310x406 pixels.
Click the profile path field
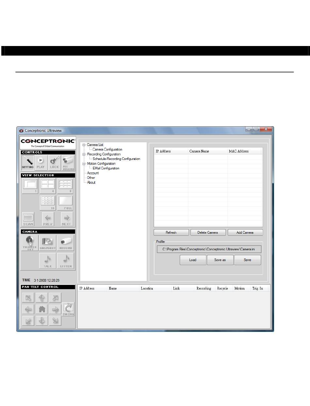pos(209,249)
